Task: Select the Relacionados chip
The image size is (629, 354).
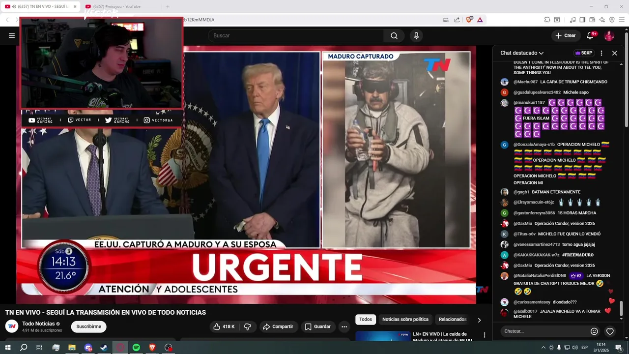Action: 452,319
